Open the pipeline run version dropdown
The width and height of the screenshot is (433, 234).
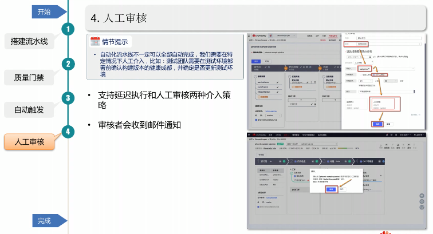click(x=312, y=144)
